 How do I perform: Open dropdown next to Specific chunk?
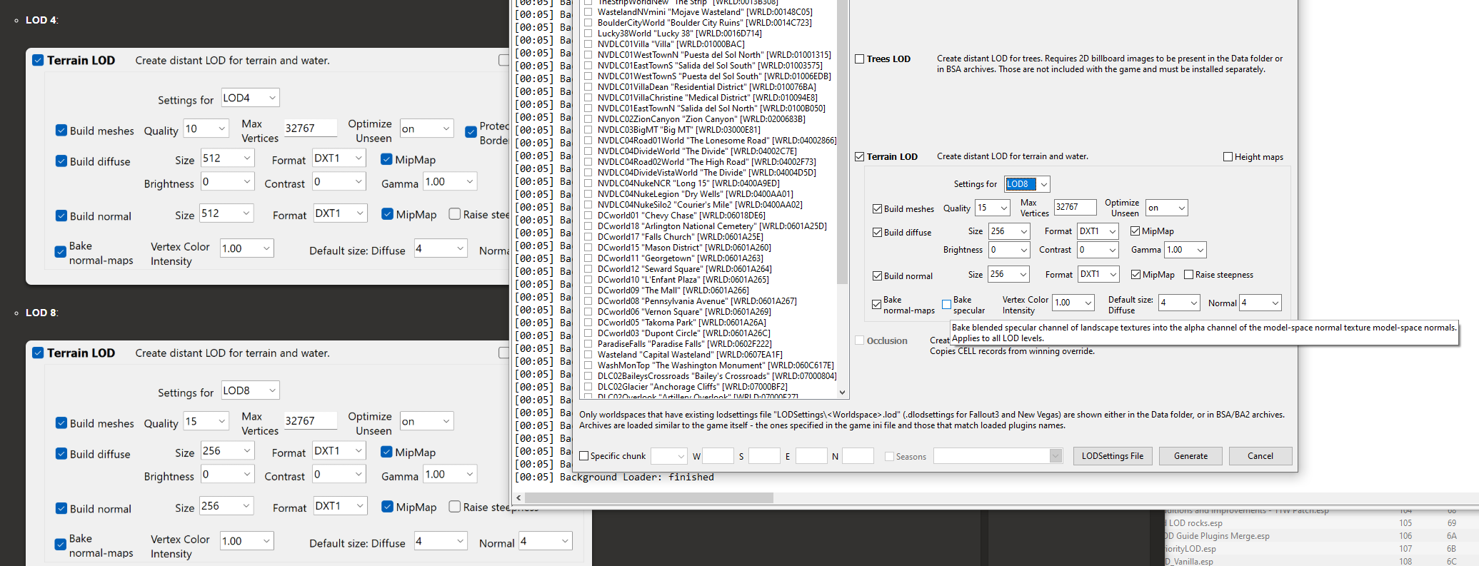click(x=668, y=456)
